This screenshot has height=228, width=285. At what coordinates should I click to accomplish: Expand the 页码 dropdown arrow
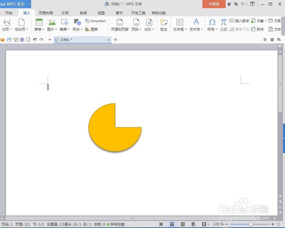pos(140,29)
